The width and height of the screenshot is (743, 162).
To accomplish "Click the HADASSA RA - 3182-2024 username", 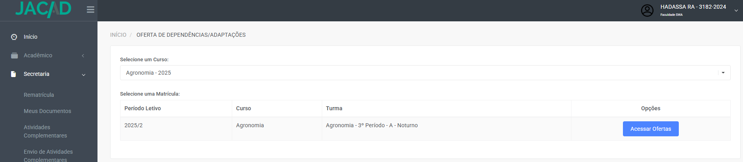I will 693,7.
